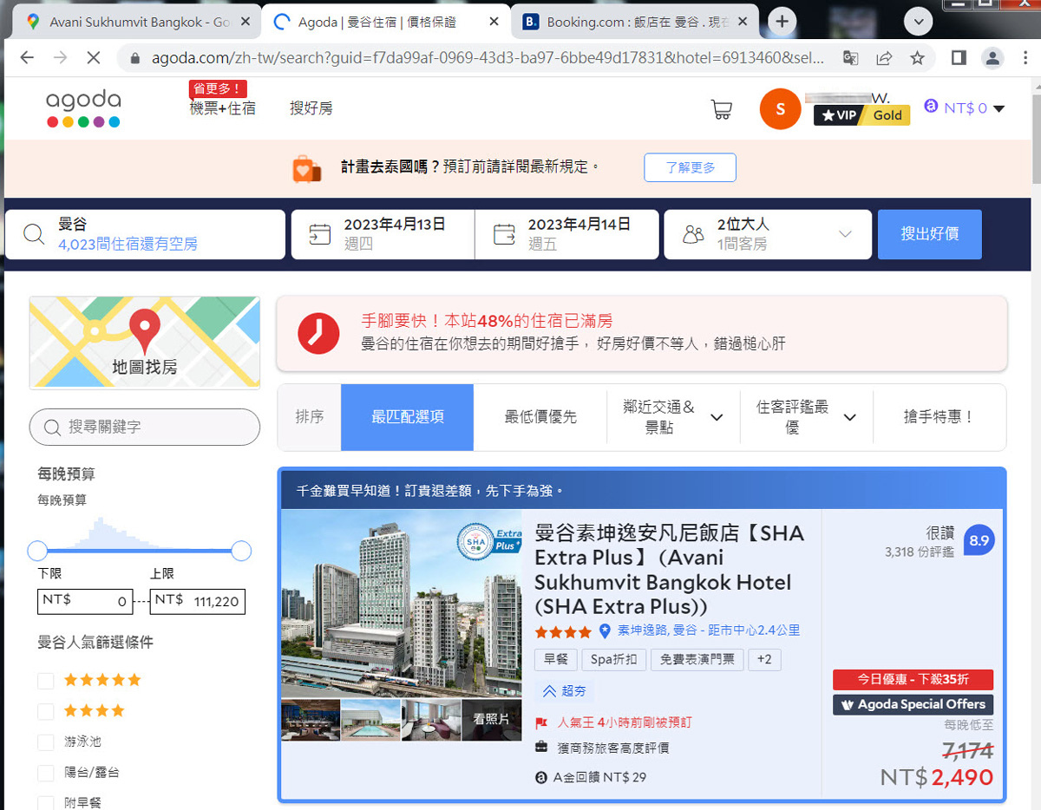Screen dimensions: 1041x810
Task: Open Chrome three-dot menu
Action: click(1025, 58)
